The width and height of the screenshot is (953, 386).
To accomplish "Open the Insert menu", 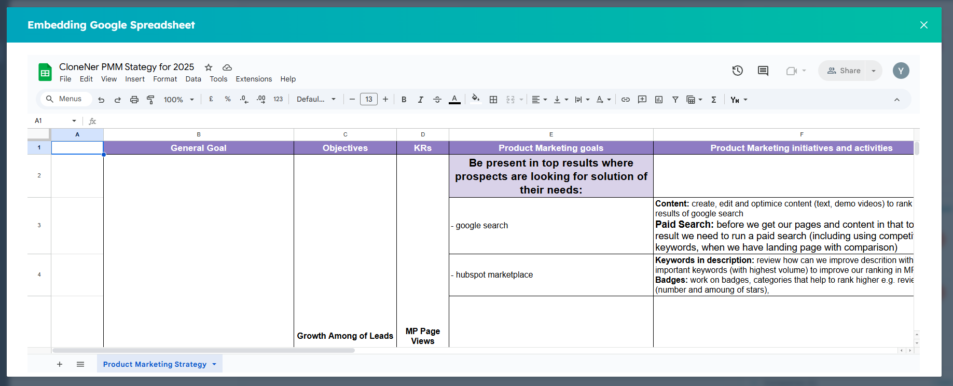I will (135, 79).
